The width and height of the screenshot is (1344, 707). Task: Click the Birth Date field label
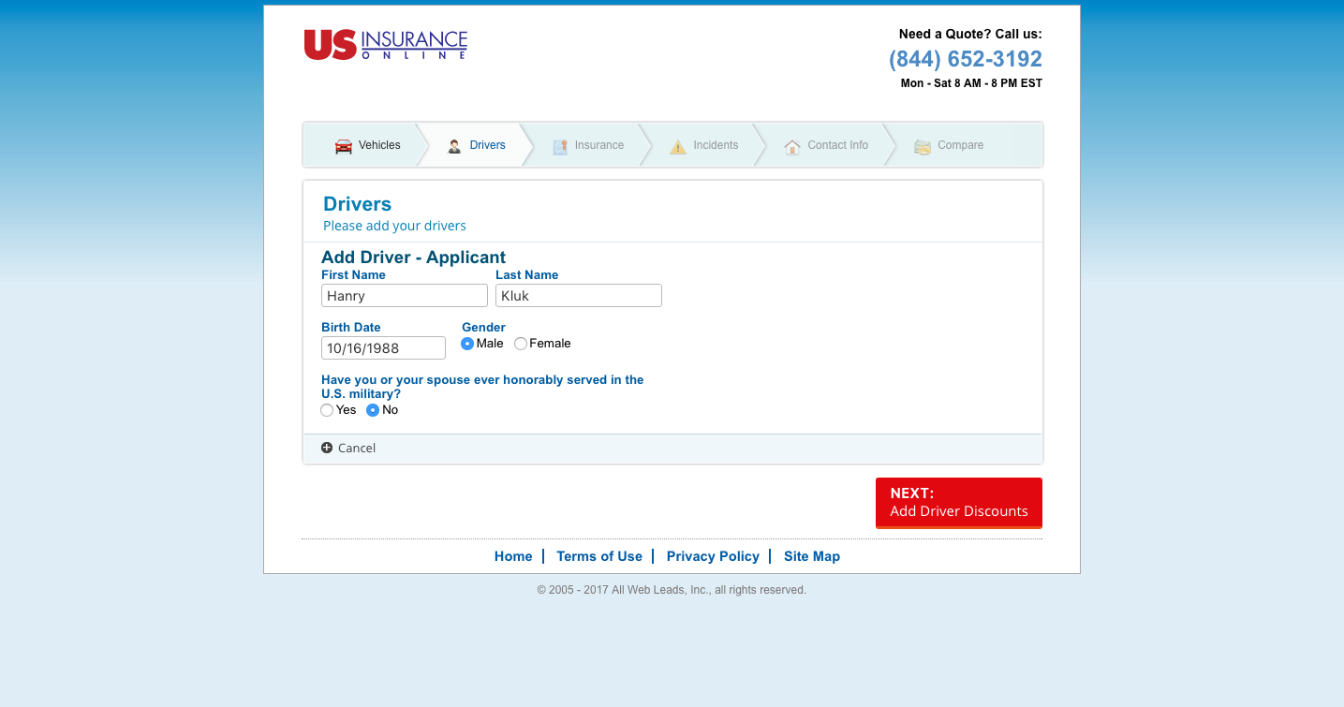(351, 328)
